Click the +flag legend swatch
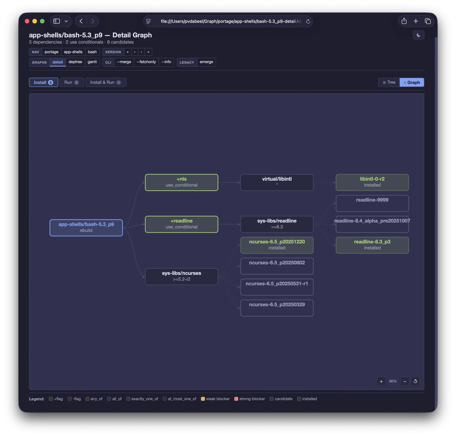Screen dimensions: 456x437 pos(51,399)
